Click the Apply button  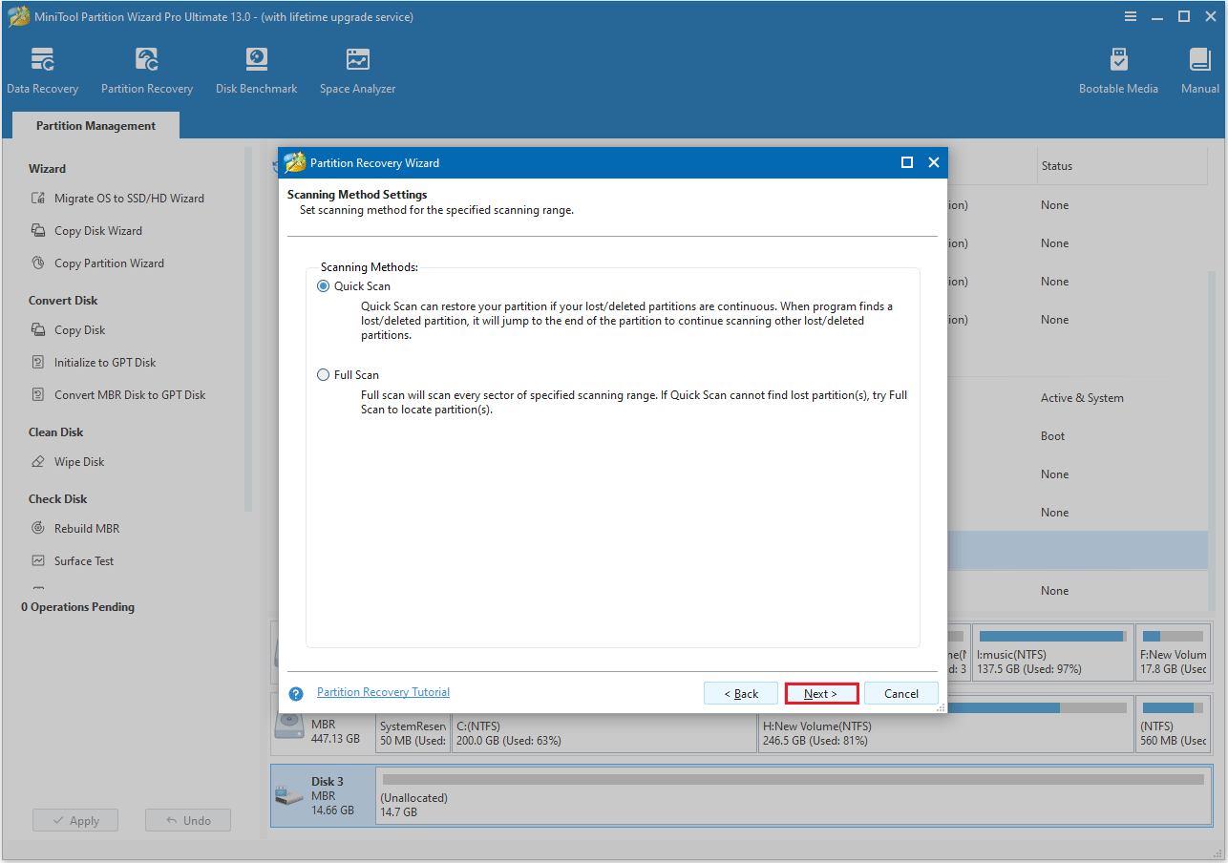(74, 820)
